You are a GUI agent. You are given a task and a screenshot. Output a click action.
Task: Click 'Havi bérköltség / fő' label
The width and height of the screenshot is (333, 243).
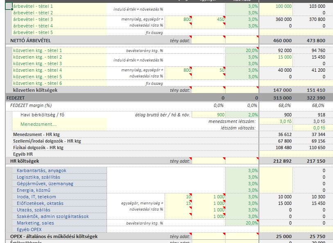42,115
